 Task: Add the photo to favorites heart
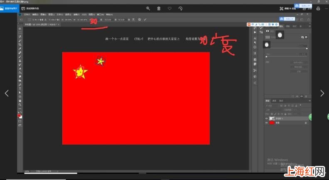pyautogui.click(x=170, y=8)
